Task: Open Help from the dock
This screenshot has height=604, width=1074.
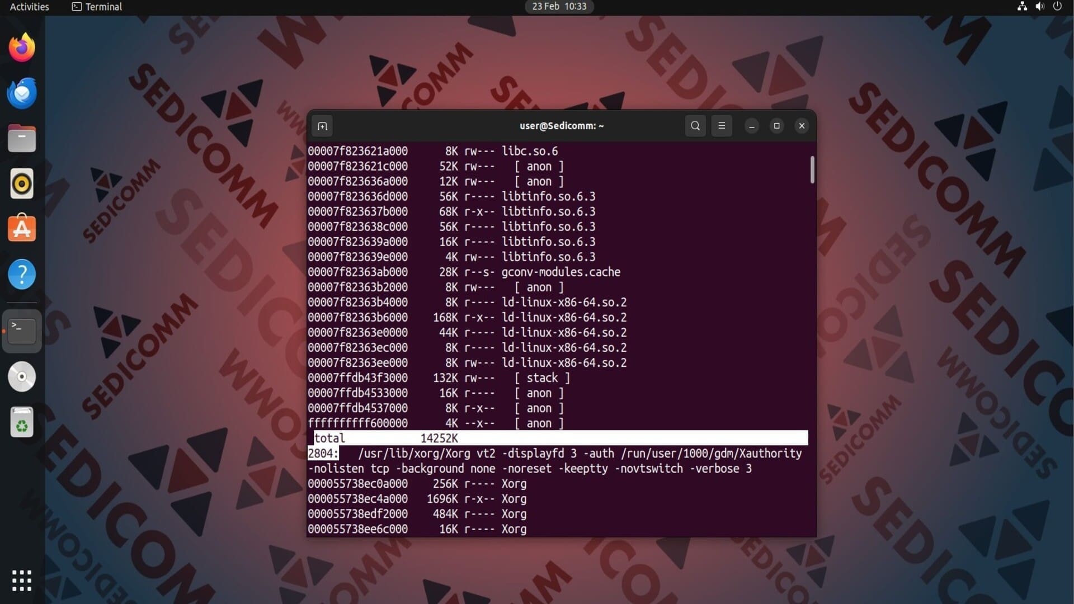Action: pyautogui.click(x=22, y=275)
